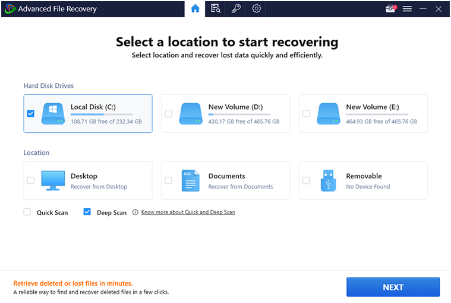This screenshot has width=451, height=303.
Task: Click 'No Device Found' text
Action: [x=368, y=187]
